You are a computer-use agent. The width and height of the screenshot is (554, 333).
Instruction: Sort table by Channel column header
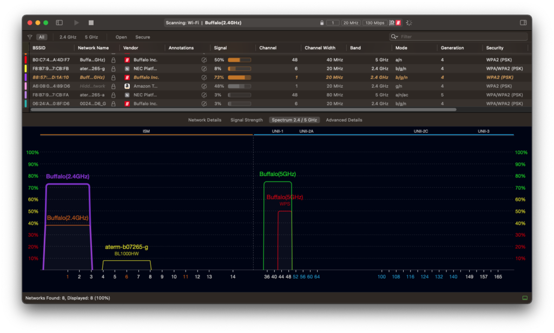point(268,48)
